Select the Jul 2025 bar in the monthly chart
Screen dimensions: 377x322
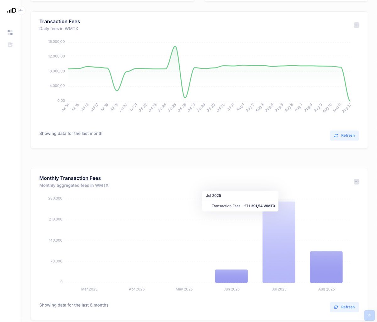pyautogui.click(x=279, y=242)
